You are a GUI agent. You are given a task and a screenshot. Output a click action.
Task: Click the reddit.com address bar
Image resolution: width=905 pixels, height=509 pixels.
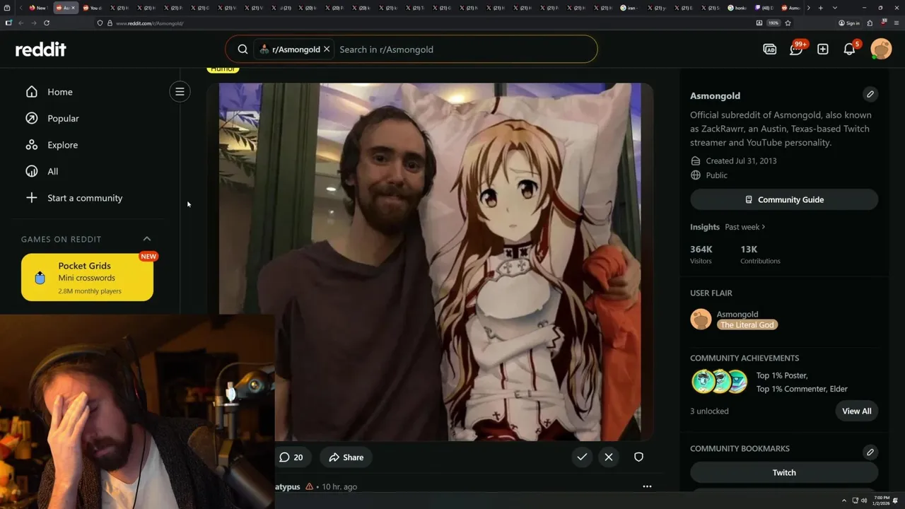(x=424, y=23)
